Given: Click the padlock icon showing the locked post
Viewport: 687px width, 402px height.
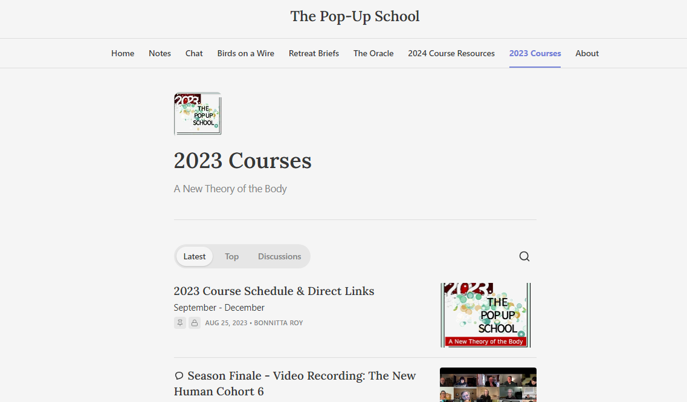Looking at the screenshot, I should pyautogui.click(x=195, y=323).
